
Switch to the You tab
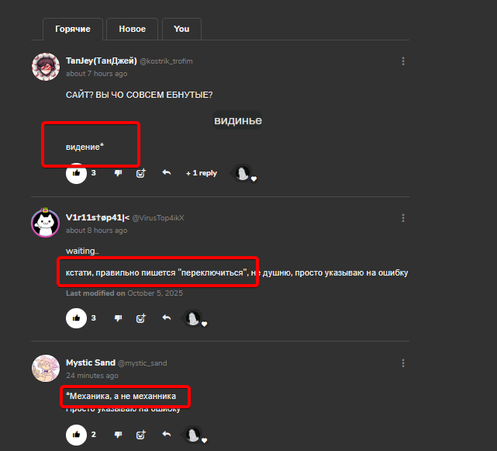(x=181, y=29)
